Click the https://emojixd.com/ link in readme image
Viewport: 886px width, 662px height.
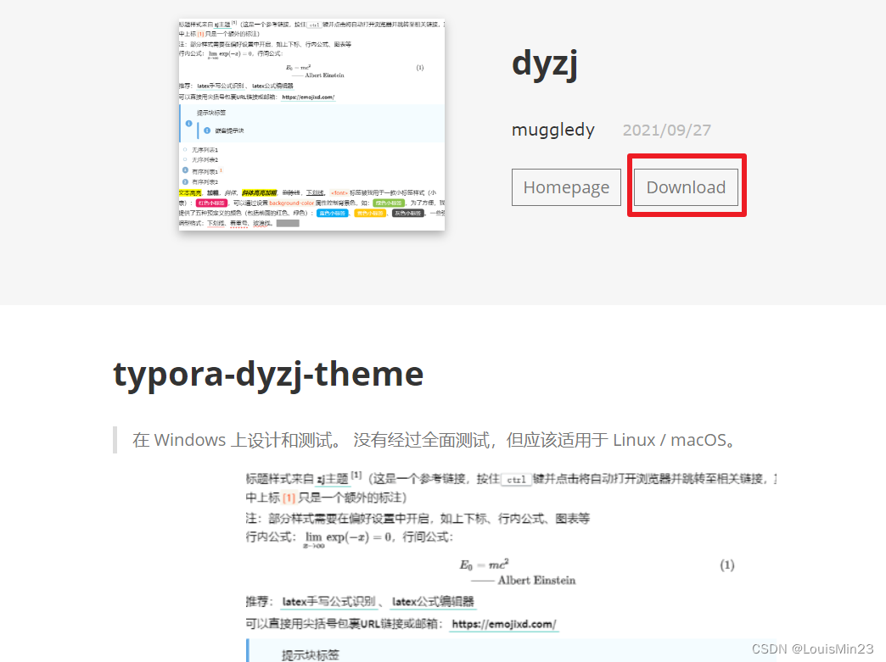coord(504,624)
